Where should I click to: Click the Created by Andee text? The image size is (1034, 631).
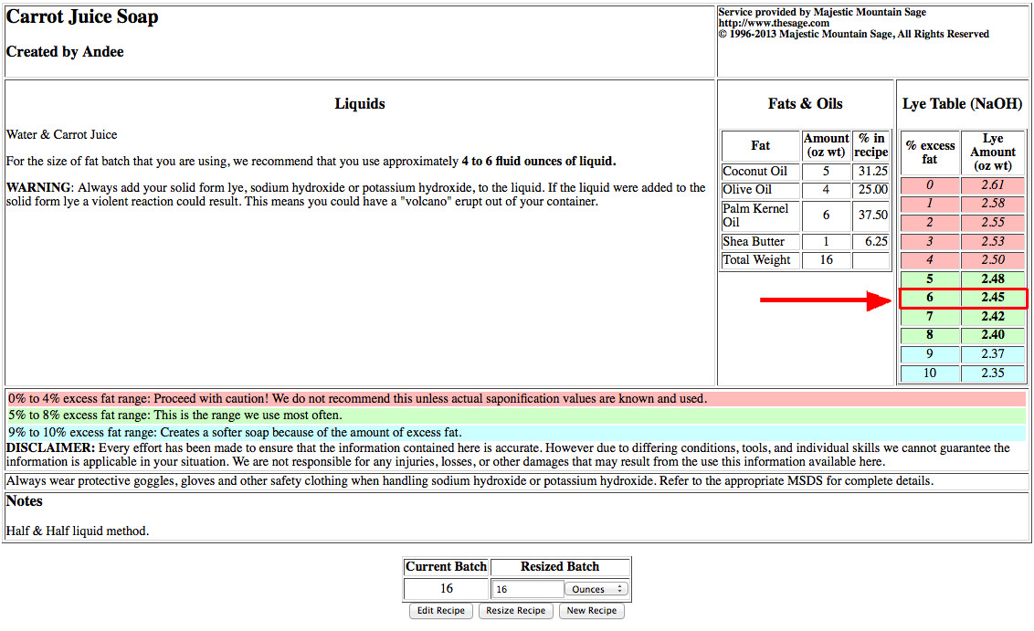(65, 52)
